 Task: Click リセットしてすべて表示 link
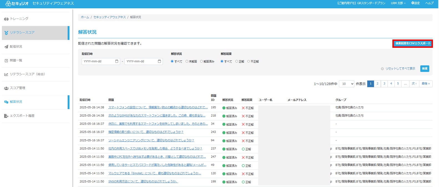(400, 69)
